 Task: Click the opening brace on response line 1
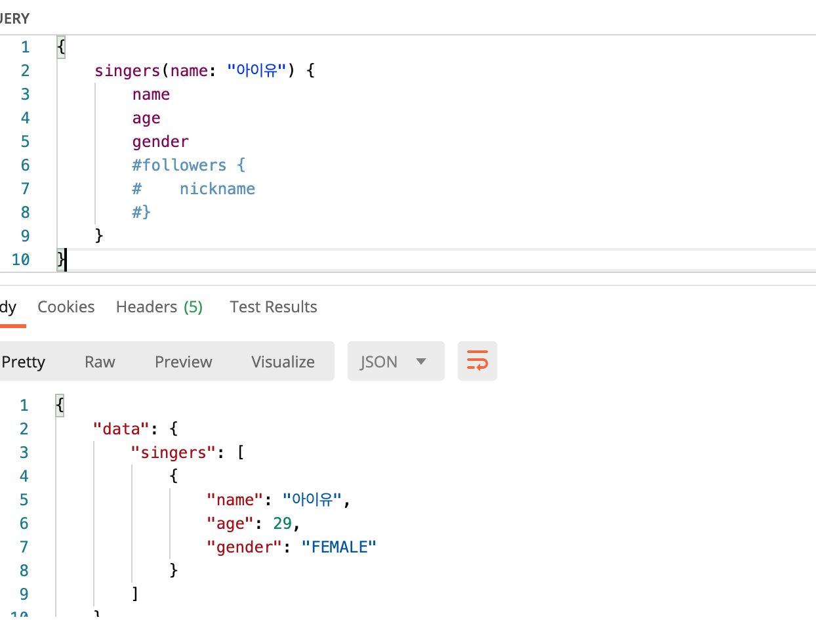[60, 405]
